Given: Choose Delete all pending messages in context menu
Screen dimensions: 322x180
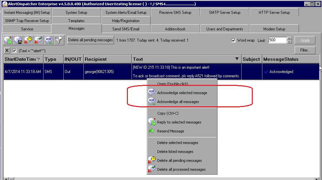Looking at the screenshot, I should tap(182, 161).
